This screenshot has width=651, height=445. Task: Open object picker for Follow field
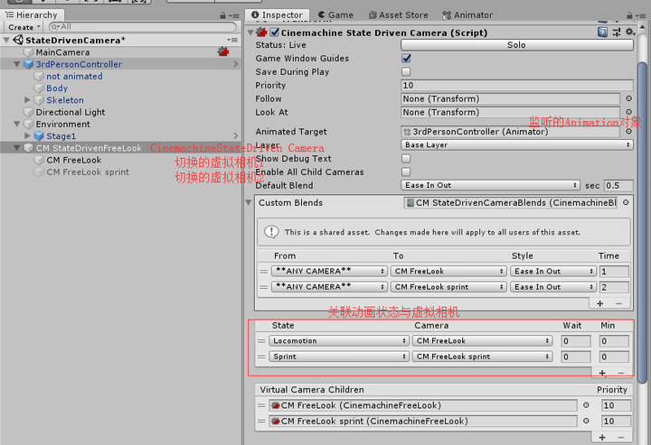point(628,98)
